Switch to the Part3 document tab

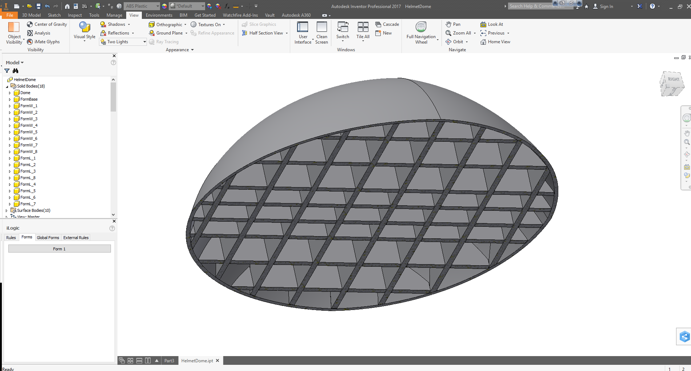click(x=169, y=361)
